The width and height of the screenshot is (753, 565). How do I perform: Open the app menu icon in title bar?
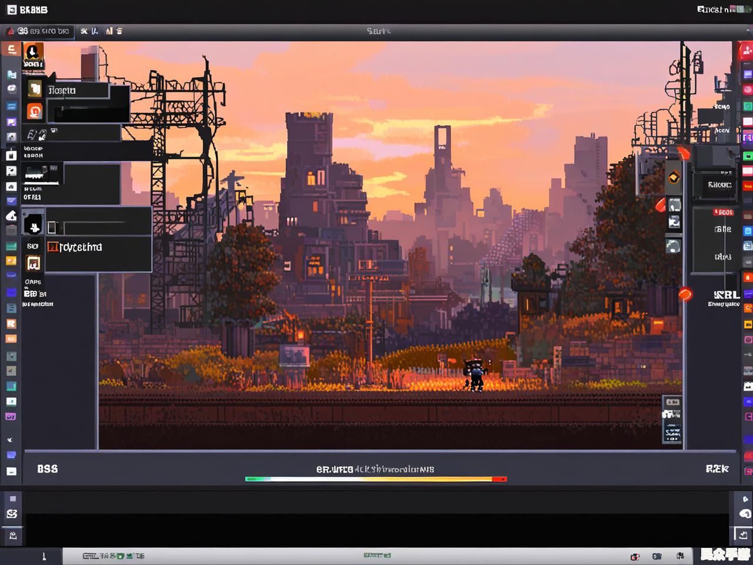[11, 9]
